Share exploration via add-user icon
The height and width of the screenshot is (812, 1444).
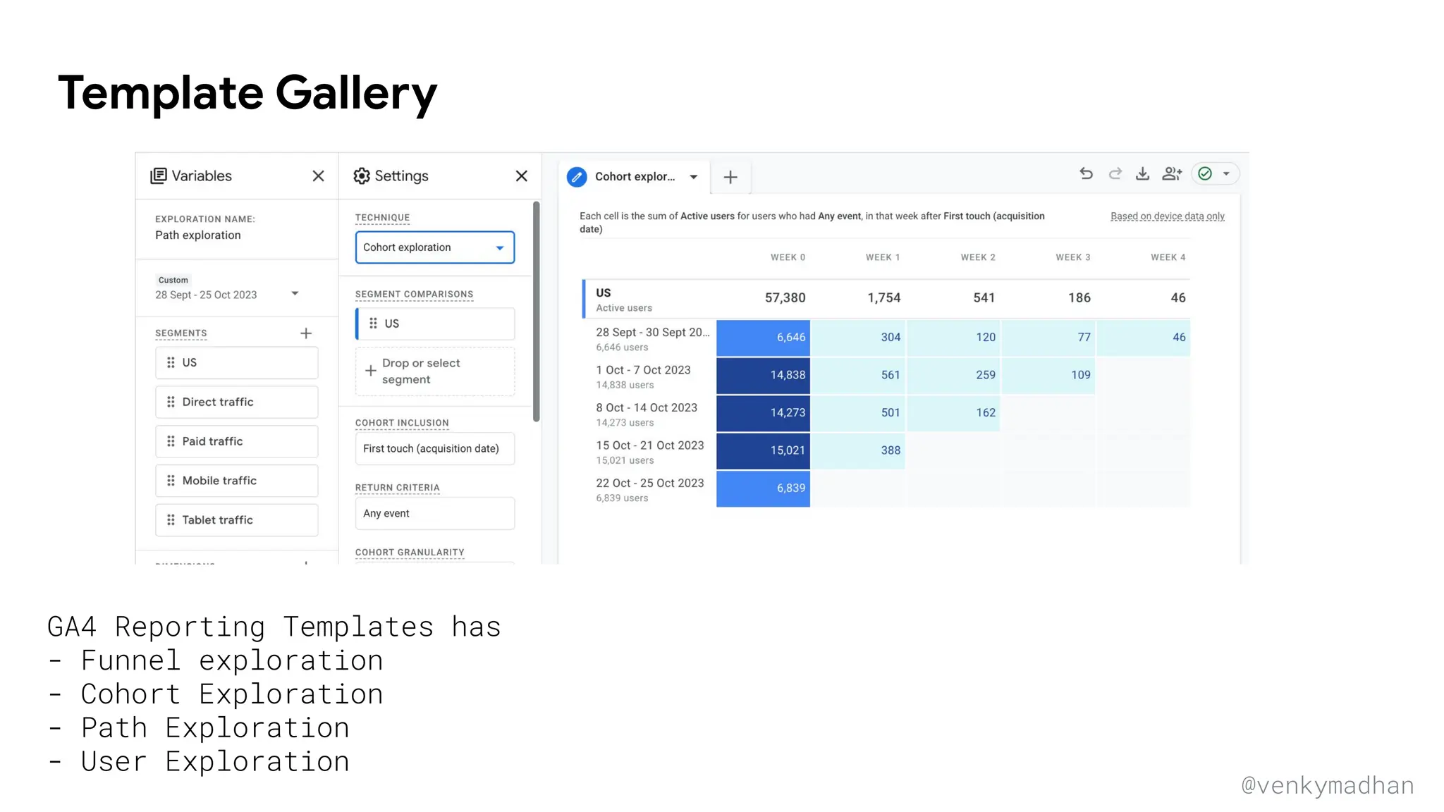pos(1172,173)
